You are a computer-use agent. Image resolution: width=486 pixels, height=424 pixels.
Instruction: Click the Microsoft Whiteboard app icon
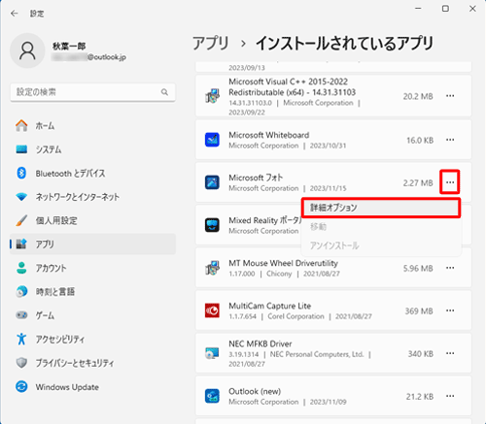(212, 140)
